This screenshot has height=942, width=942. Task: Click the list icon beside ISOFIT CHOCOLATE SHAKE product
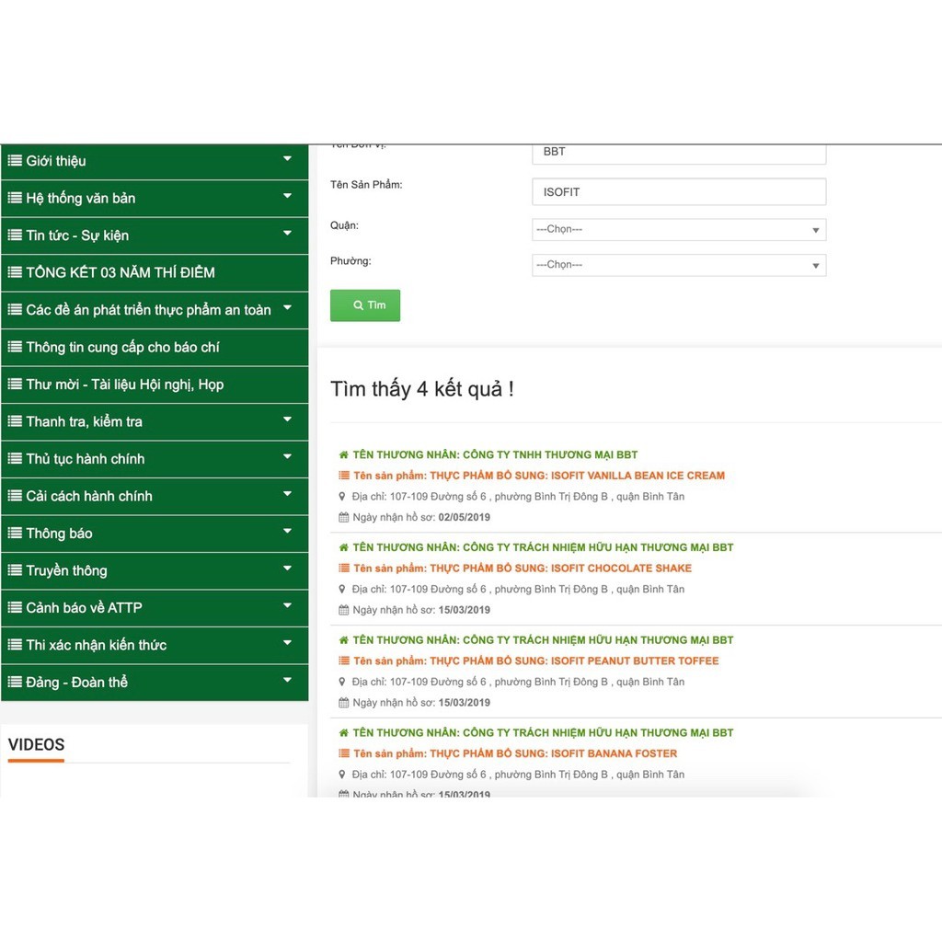pyautogui.click(x=344, y=569)
